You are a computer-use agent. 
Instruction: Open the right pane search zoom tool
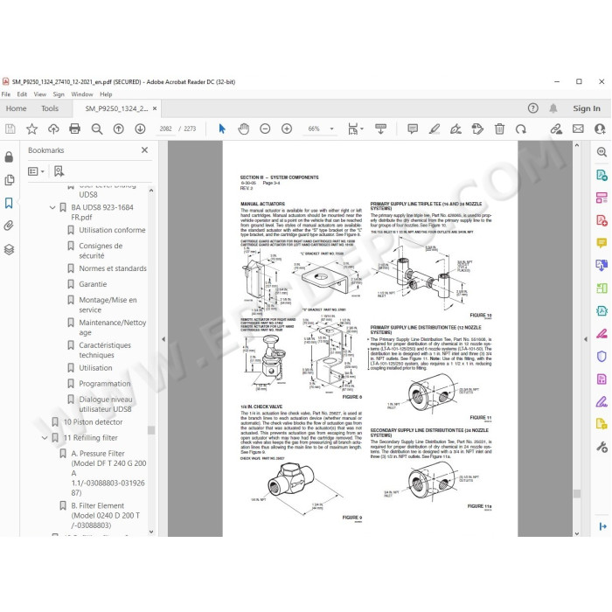coord(602,152)
